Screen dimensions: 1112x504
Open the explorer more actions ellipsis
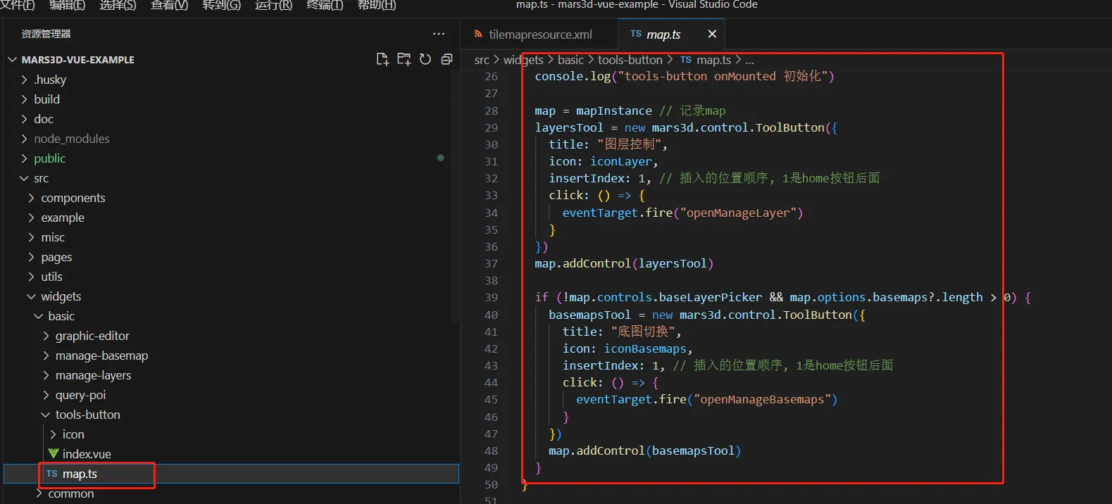click(439, 34)
